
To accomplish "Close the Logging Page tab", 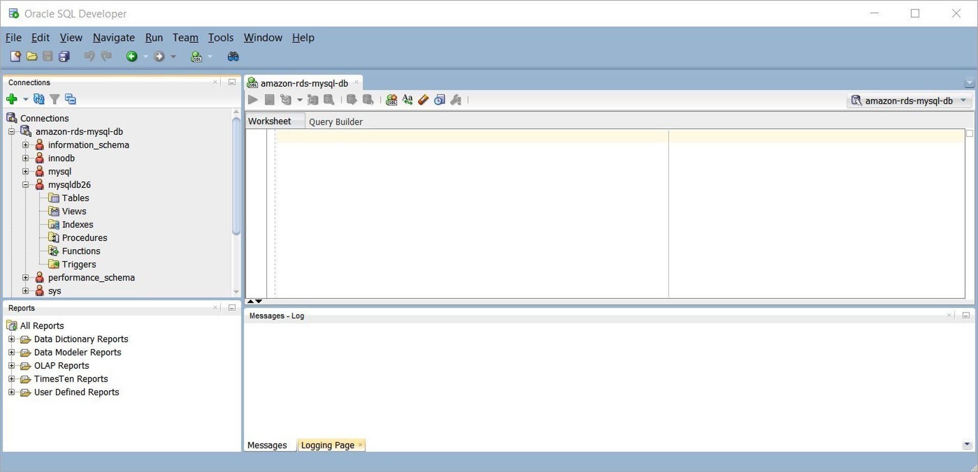I will pyautogui.click(x=360, y=445).
